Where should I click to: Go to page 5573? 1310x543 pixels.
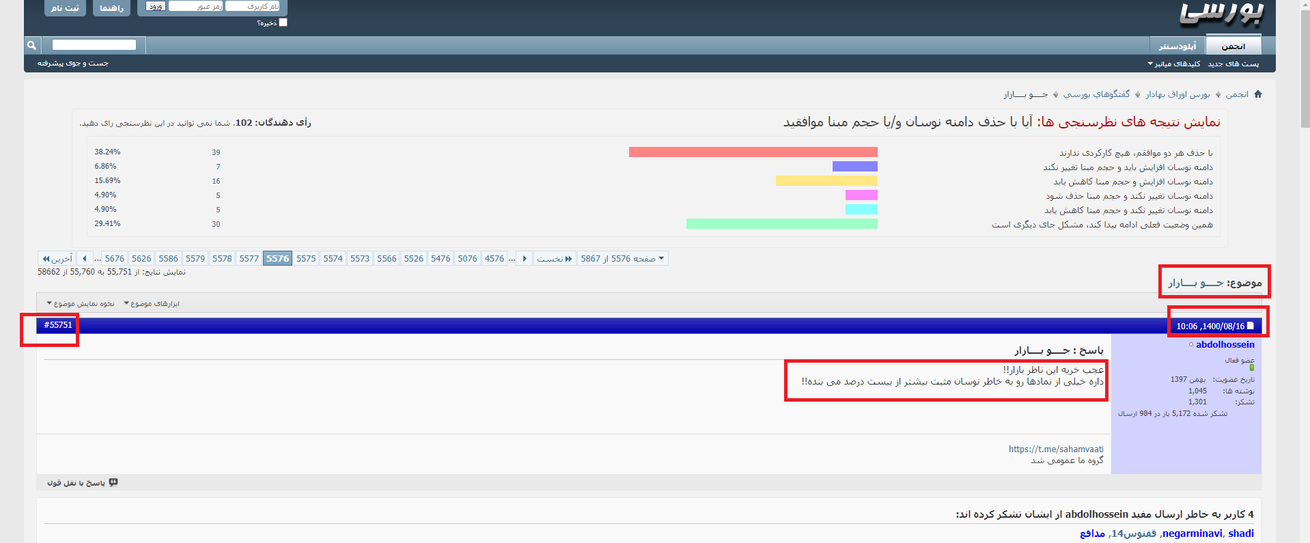pos(360,259)
